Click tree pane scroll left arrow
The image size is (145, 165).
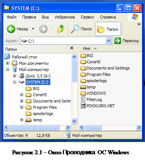coord(6,127)
